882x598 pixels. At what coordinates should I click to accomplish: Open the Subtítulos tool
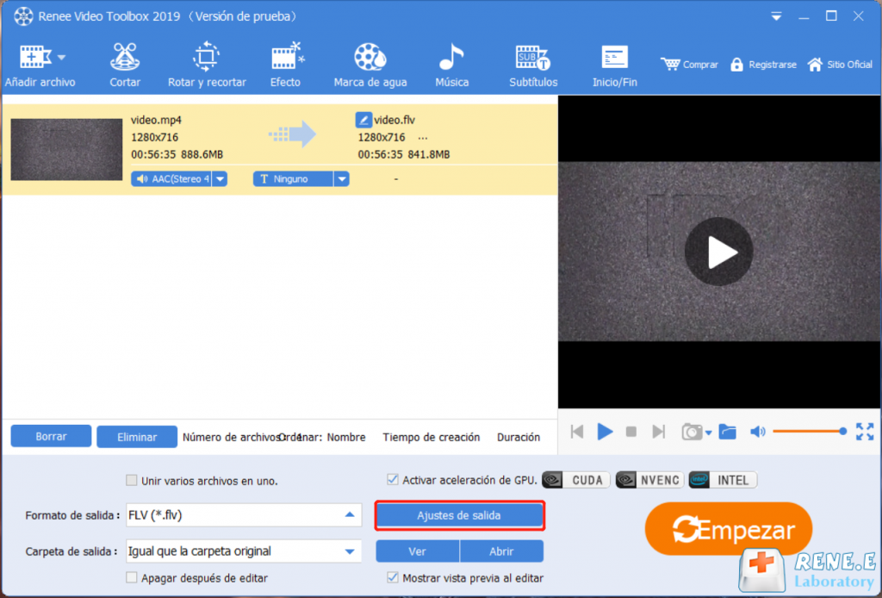[x=533, y=65]
